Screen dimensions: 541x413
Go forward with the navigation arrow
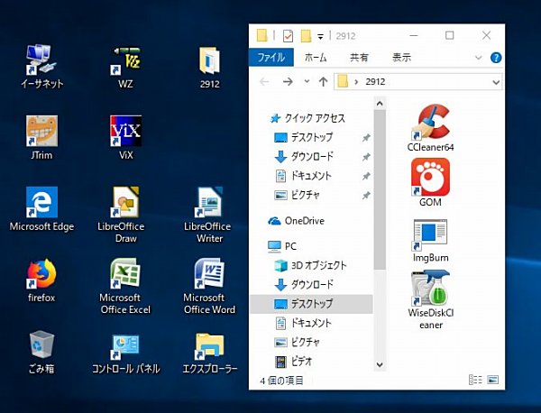tap(288, 82)
